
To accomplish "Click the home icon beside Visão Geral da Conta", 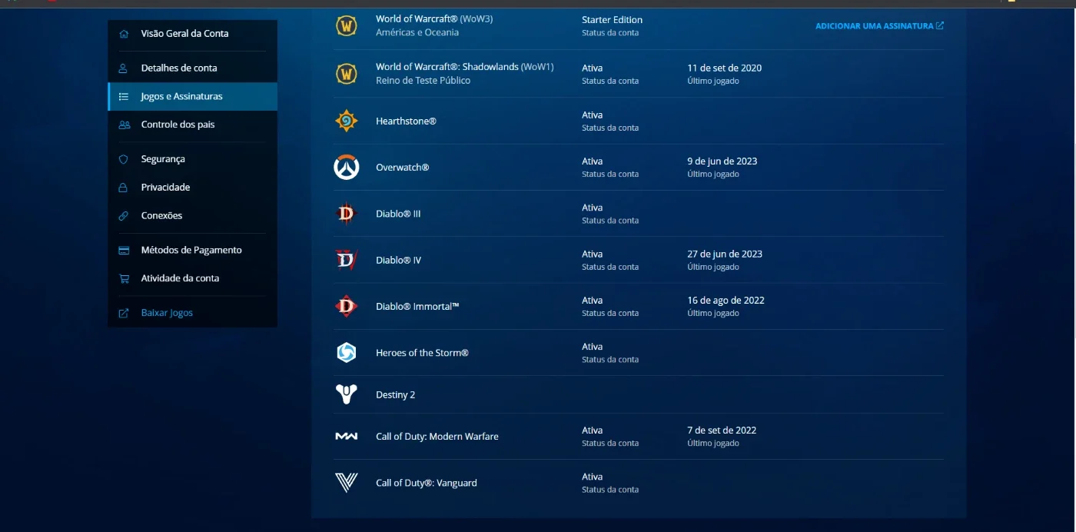I will coord(124,34).
